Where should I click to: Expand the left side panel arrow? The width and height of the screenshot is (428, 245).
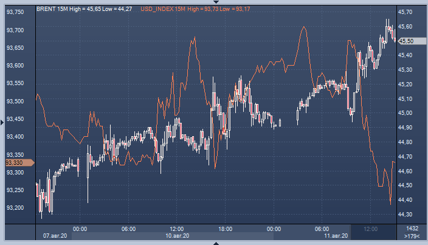pyautogui.click(x=2, y=122)
